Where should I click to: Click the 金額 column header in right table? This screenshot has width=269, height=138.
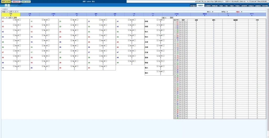(x=196, y=20)
